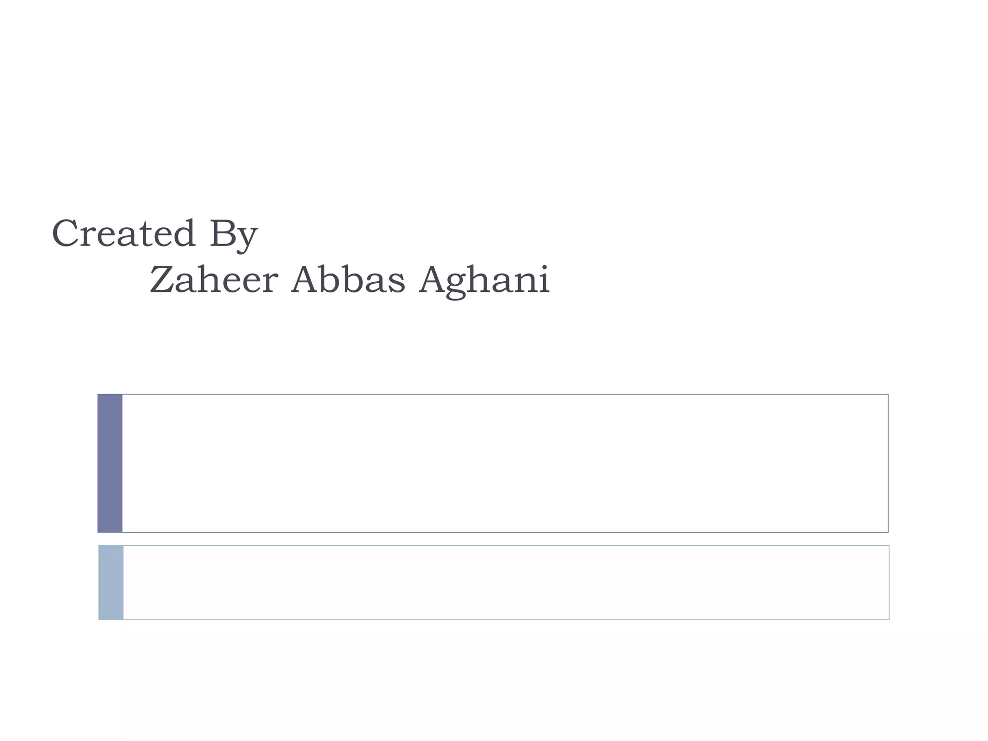Screen dimensions: 988x741
Task: Click the surname "Aghani" in the name
Action: click(x=484, y=281)
